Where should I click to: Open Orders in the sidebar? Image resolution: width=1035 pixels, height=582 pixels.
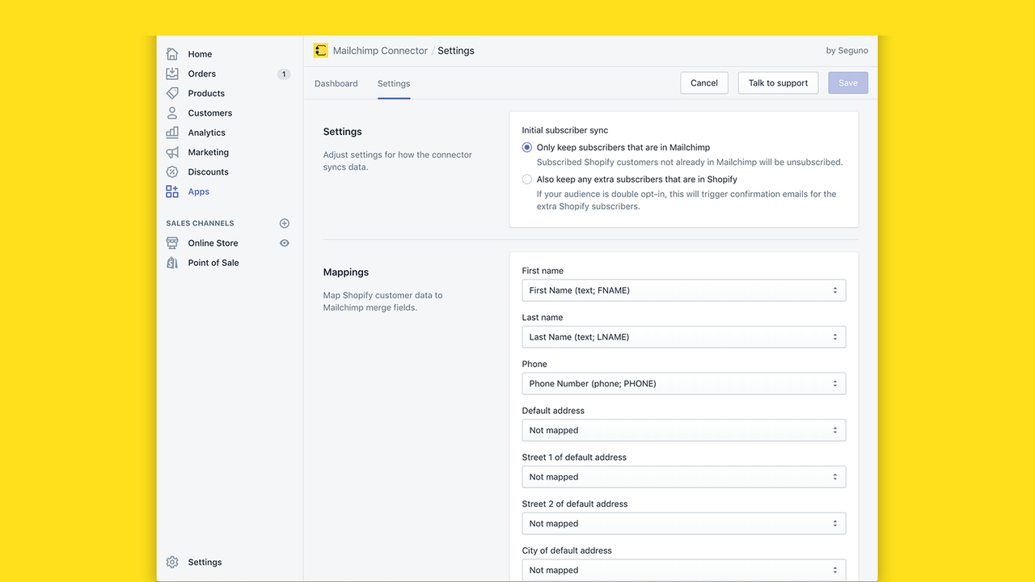point(202,74)
